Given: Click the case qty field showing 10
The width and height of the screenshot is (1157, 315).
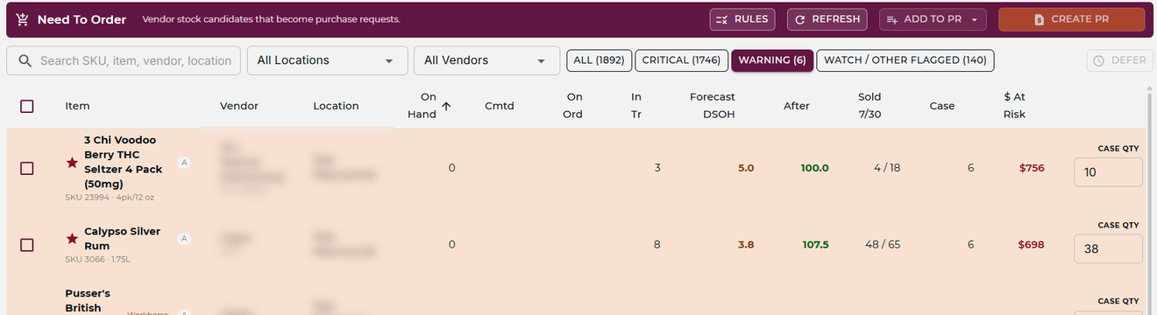Looking at the screenshot, I should (x=1108, y=172).
